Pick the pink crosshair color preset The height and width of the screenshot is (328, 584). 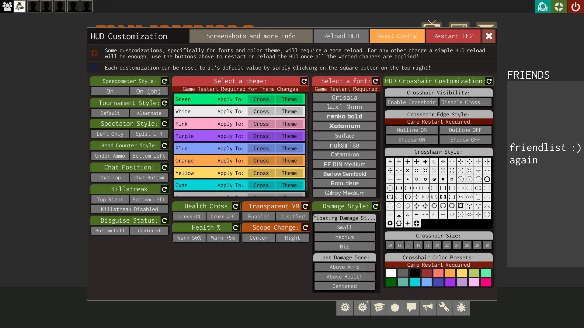(474, 282)
